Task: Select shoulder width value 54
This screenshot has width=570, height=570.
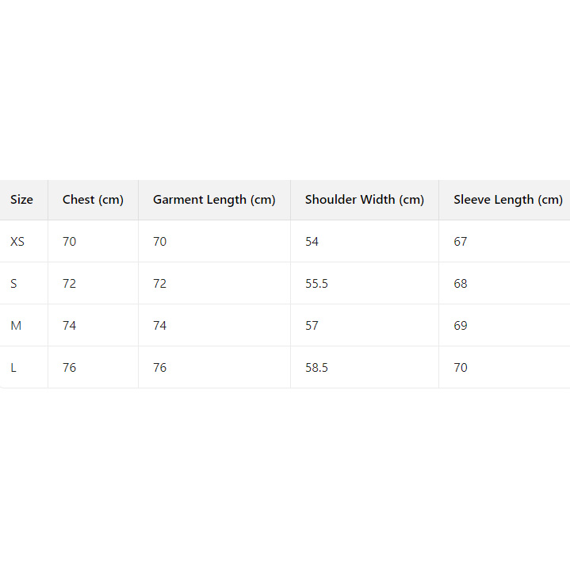Action: tap(312, 242)
